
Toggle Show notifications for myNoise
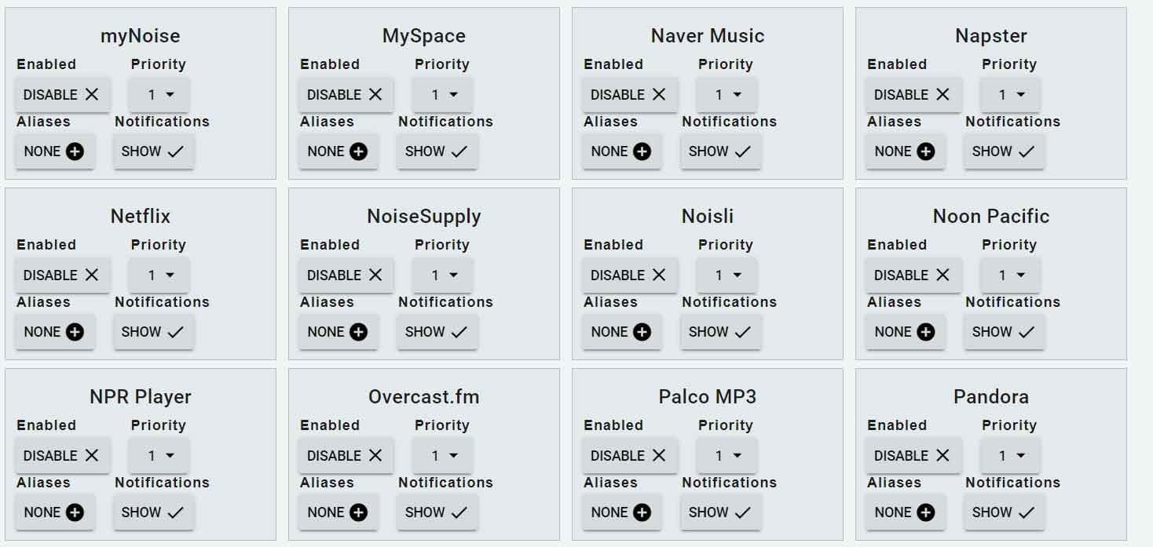tap(152, 151)
